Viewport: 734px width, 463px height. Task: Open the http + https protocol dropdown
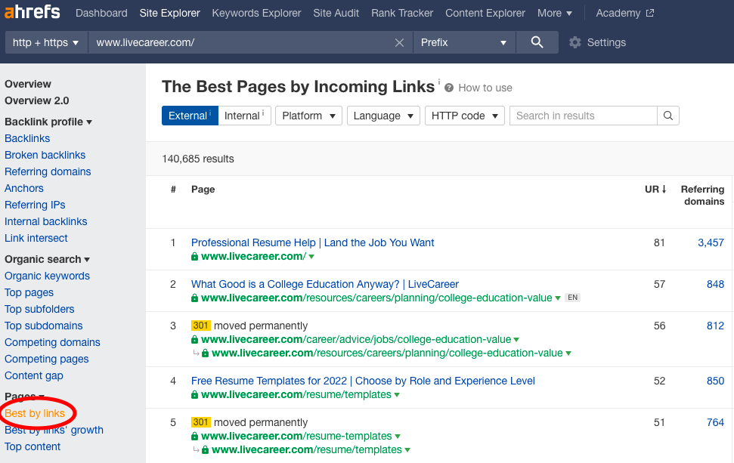pos(46,42)
